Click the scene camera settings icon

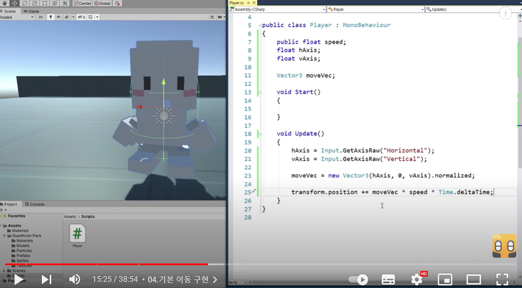point(220,17)
